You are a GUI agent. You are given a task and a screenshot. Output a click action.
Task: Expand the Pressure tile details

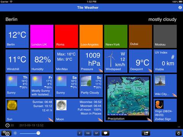(x=91, y=61)
